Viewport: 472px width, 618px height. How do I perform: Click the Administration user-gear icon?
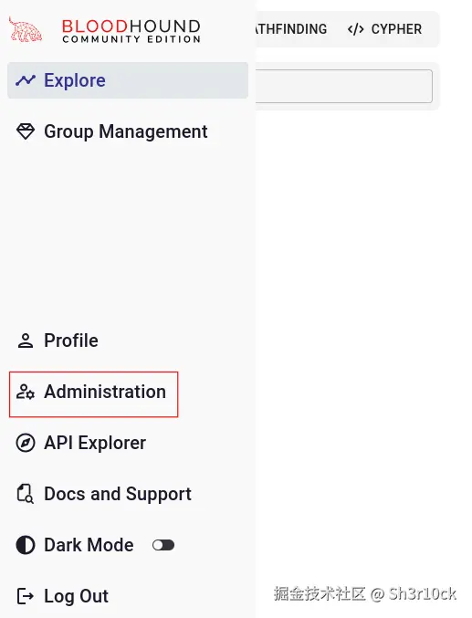pos(26,392)
